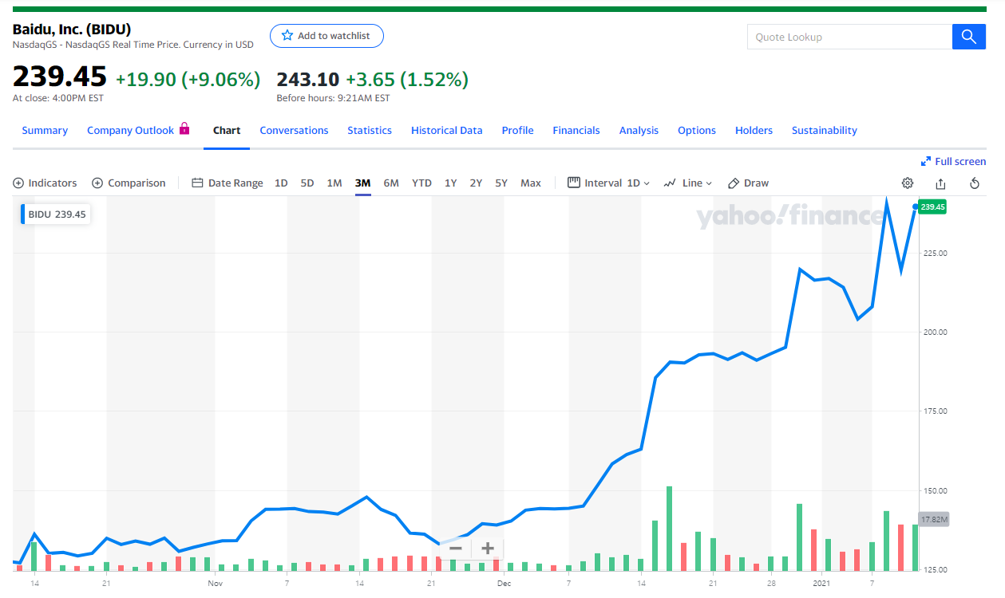The image size is (1005, 598).
Task: Zoom in with the plus chart button
Action: [x=488, y=548]
